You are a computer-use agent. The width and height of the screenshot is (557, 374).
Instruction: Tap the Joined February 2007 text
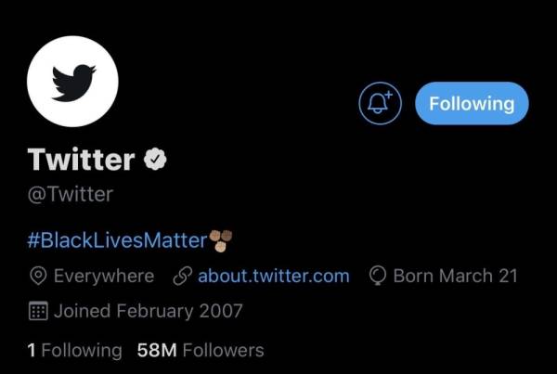coord(149,312)
